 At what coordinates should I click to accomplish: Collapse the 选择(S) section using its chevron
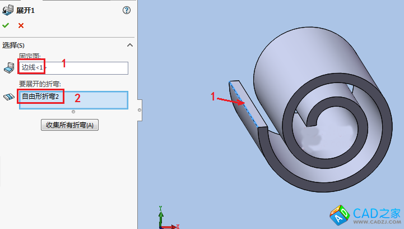point(130,45)
